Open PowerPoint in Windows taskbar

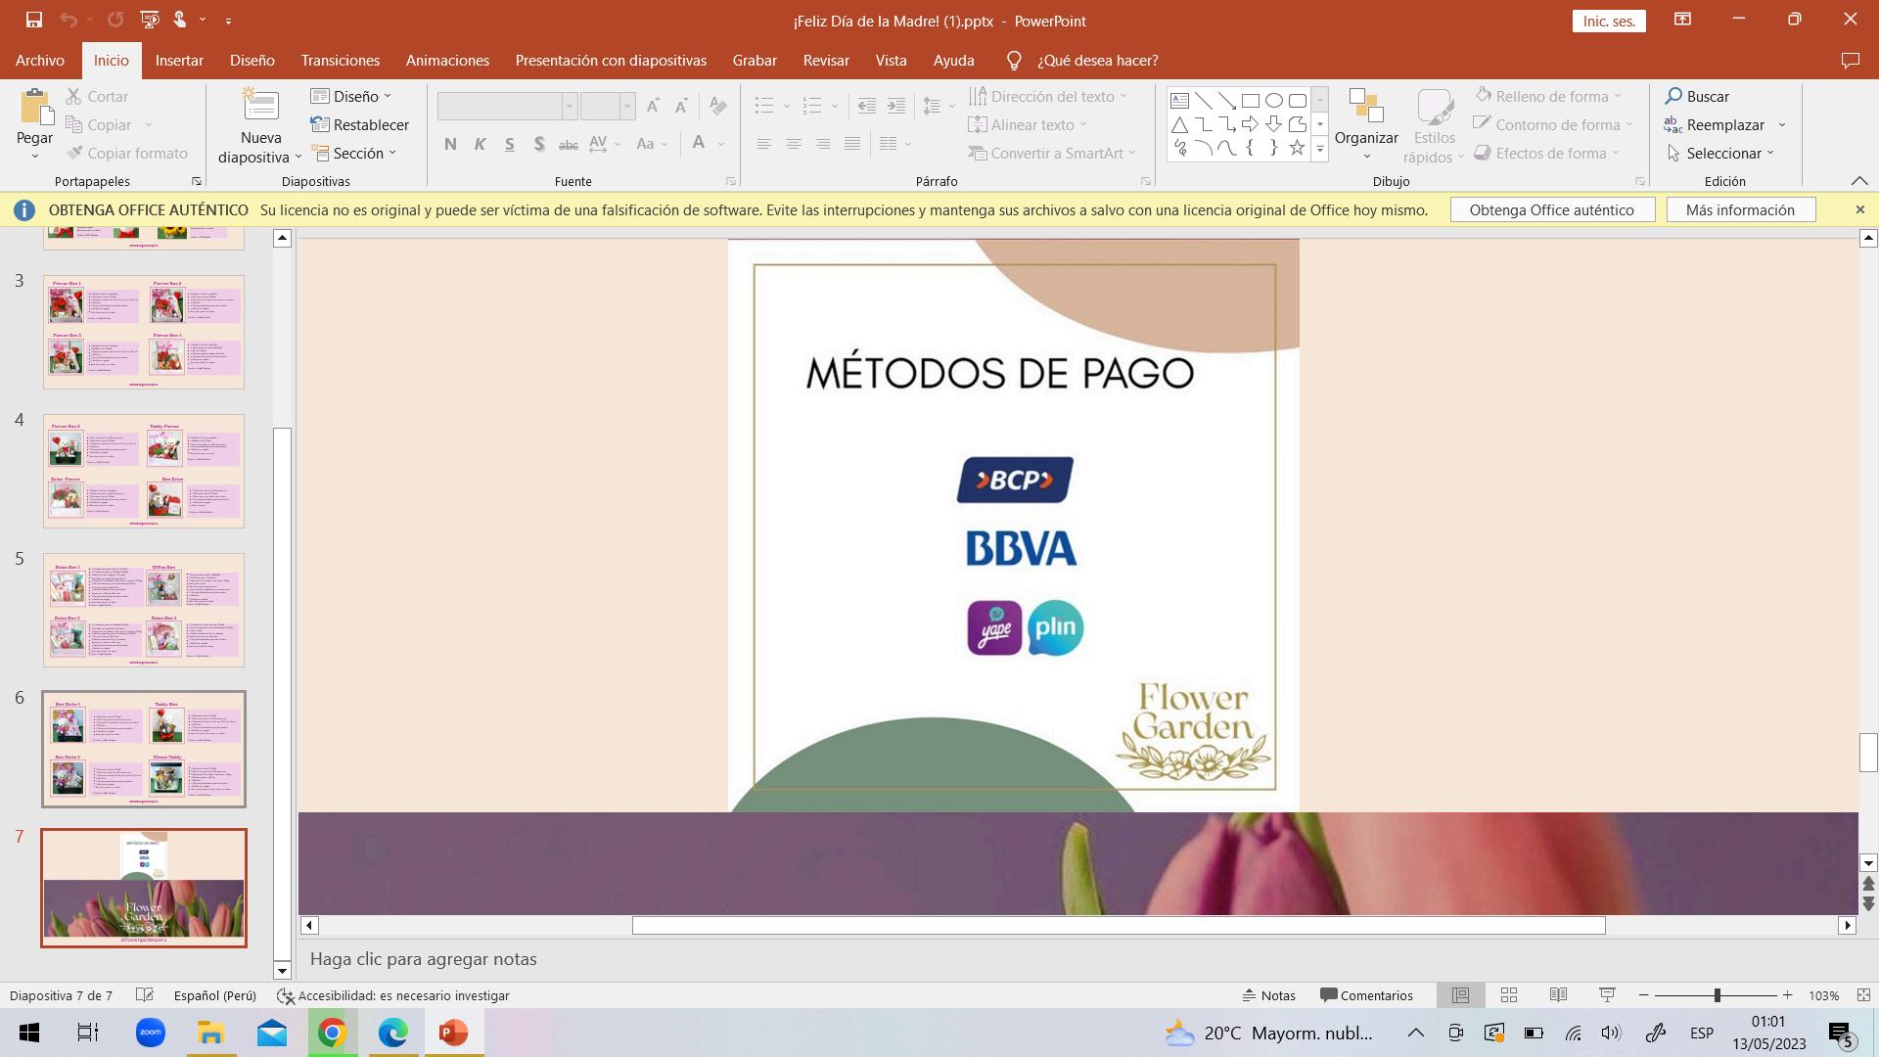[x=453, y=1033]
